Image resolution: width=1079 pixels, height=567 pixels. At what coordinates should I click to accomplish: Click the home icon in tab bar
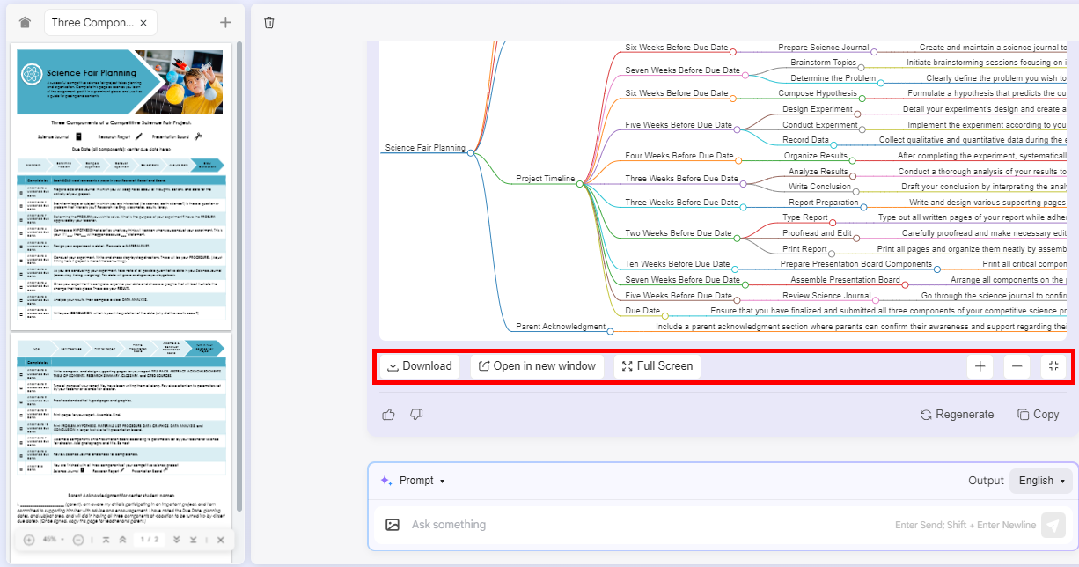pos(25,23)
